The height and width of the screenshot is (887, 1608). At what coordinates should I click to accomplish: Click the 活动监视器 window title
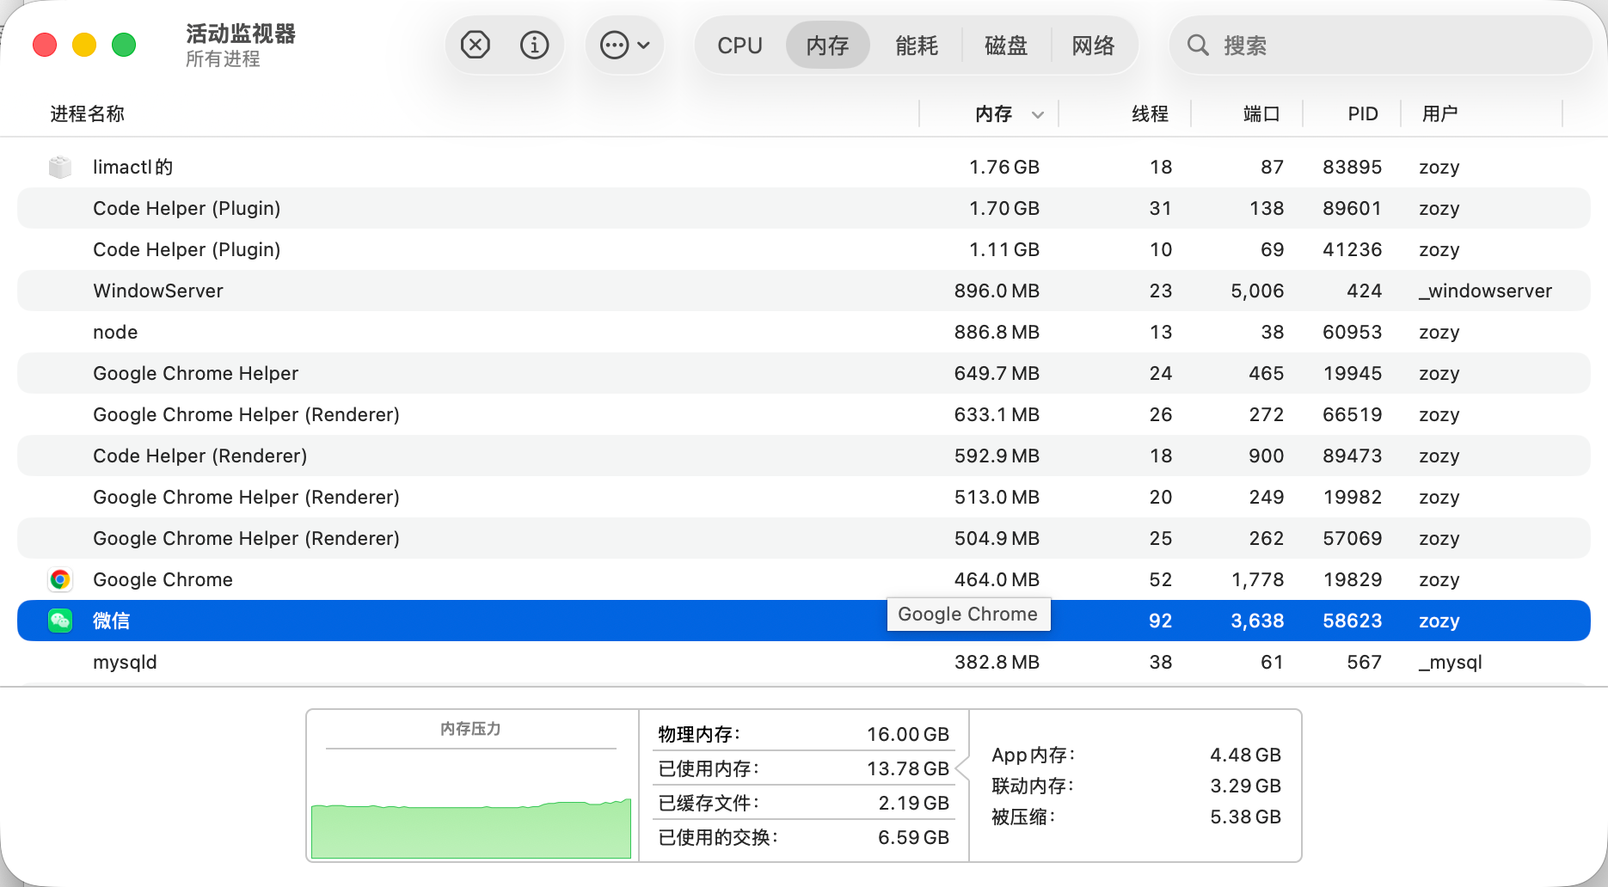pyautogui.click(x=241, y=34)
